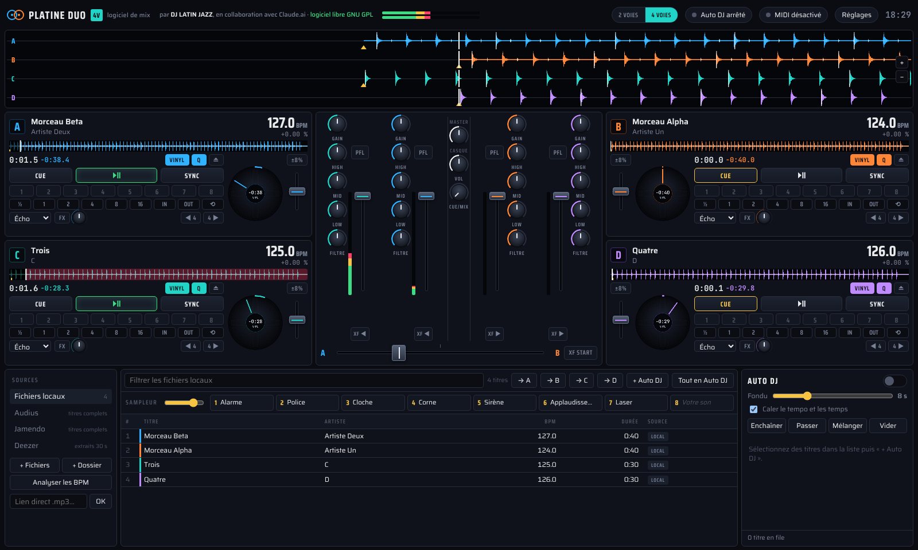Screen dimensions: 918x550
Task: Open the Écho effect dropdown on deck C
Action: coord(30,347)
